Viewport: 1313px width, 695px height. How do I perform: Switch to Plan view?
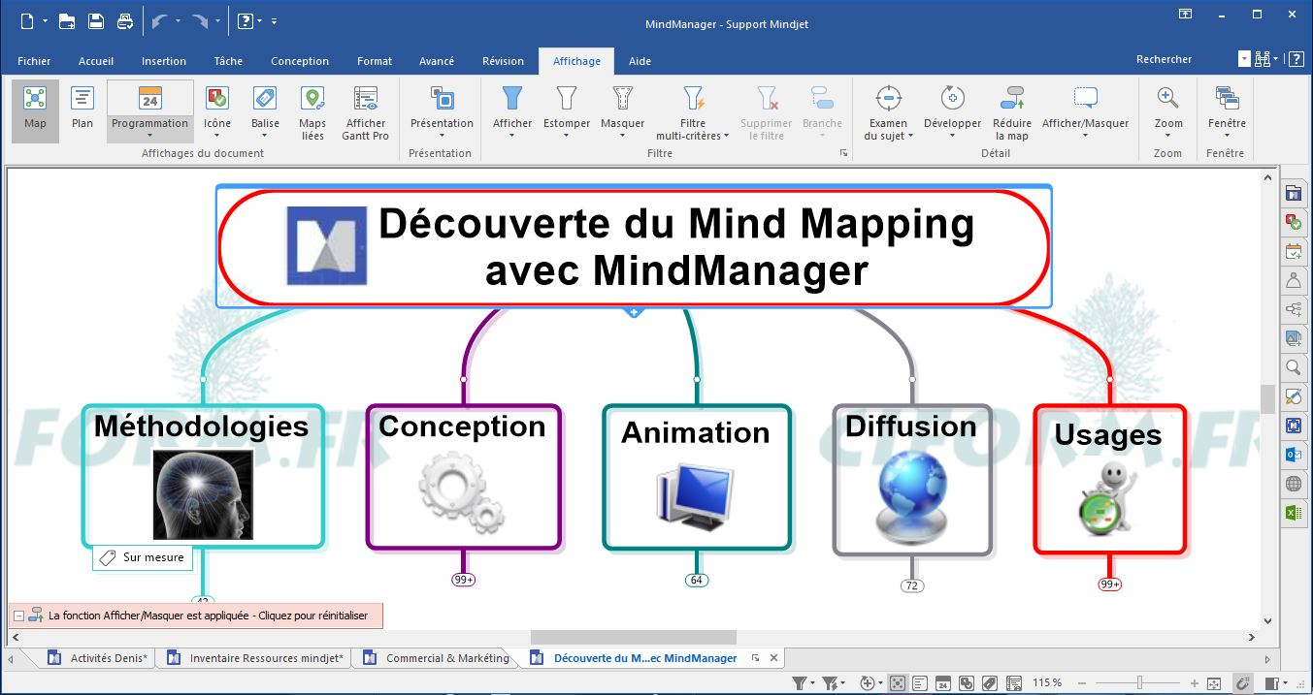82,111
